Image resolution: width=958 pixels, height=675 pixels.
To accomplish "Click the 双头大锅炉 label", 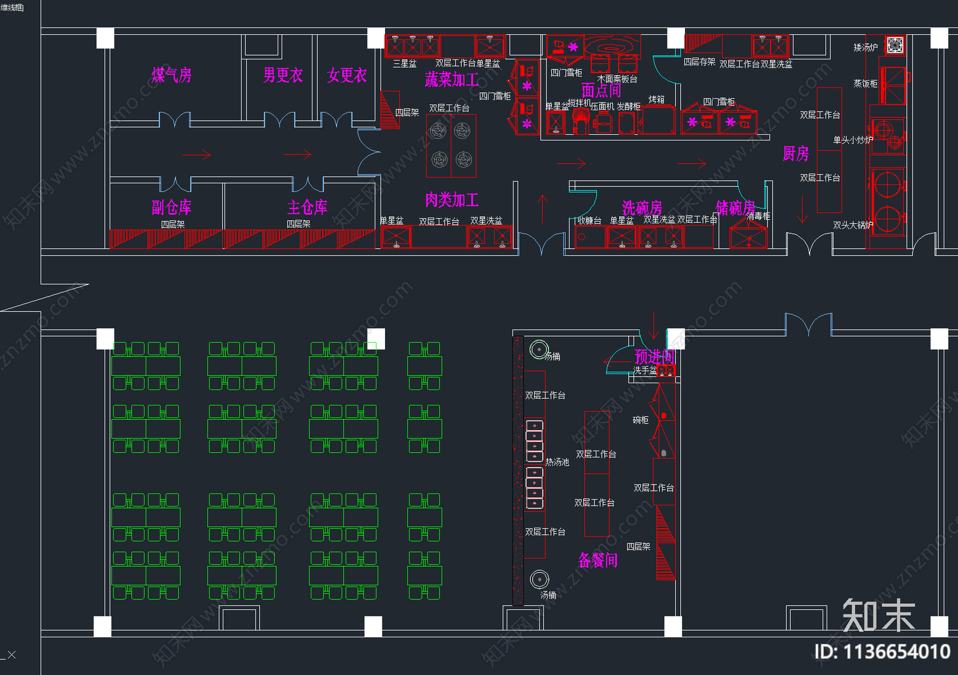I will pos(853,225).
